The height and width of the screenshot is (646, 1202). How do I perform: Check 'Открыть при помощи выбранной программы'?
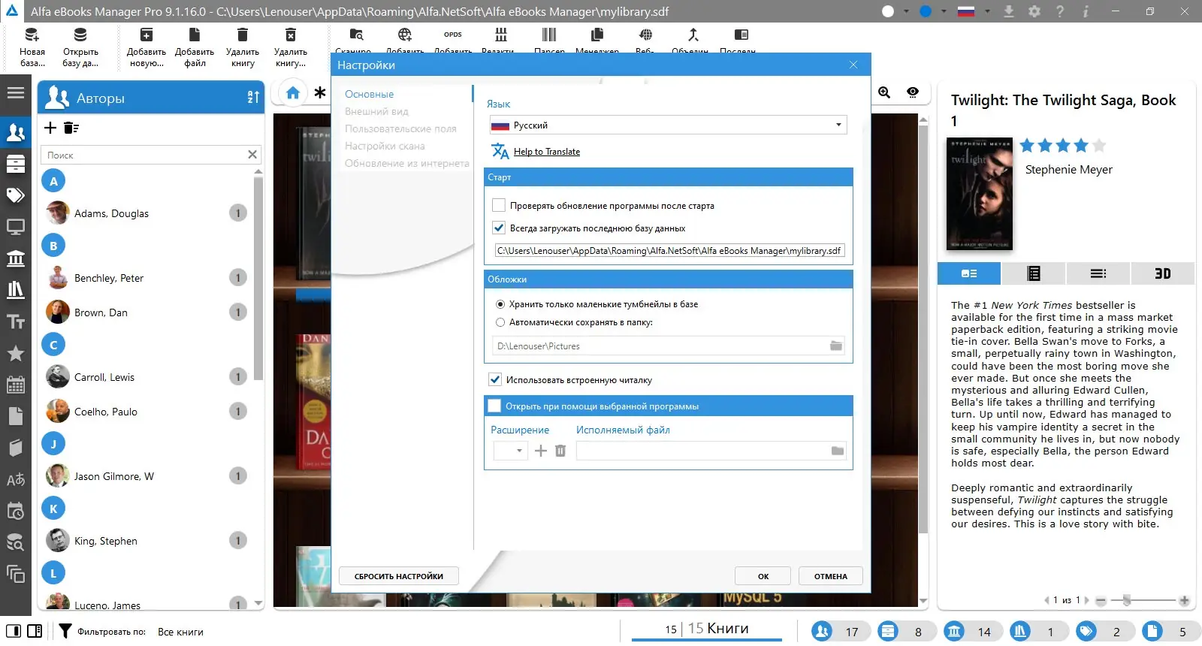494,406
